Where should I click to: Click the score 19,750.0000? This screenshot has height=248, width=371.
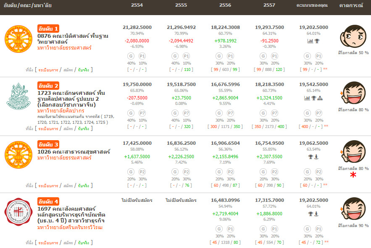pos(137,84)
